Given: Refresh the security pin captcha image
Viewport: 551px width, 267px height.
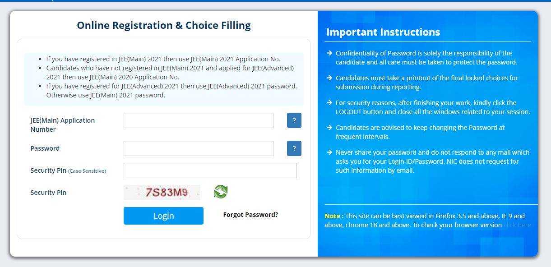Looking at the screenshot, I should pyautogui.click(x=221, y=192).
